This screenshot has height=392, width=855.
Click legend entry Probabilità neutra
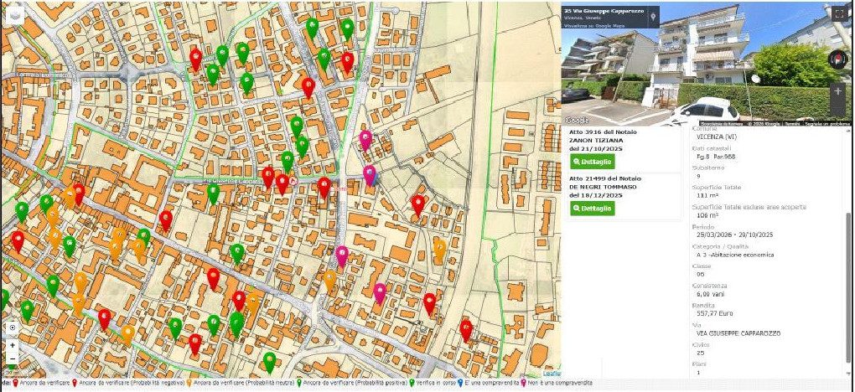[x=242, y=384]
